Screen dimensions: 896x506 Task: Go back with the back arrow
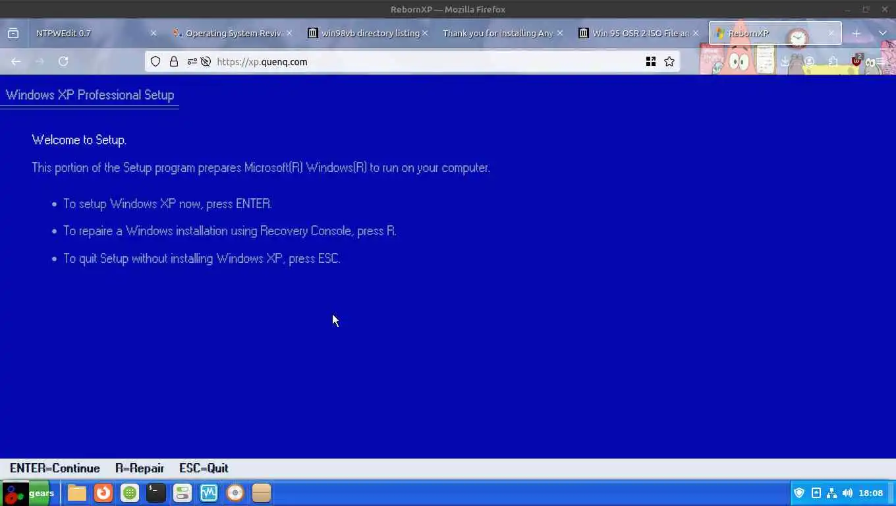point(16,61)
